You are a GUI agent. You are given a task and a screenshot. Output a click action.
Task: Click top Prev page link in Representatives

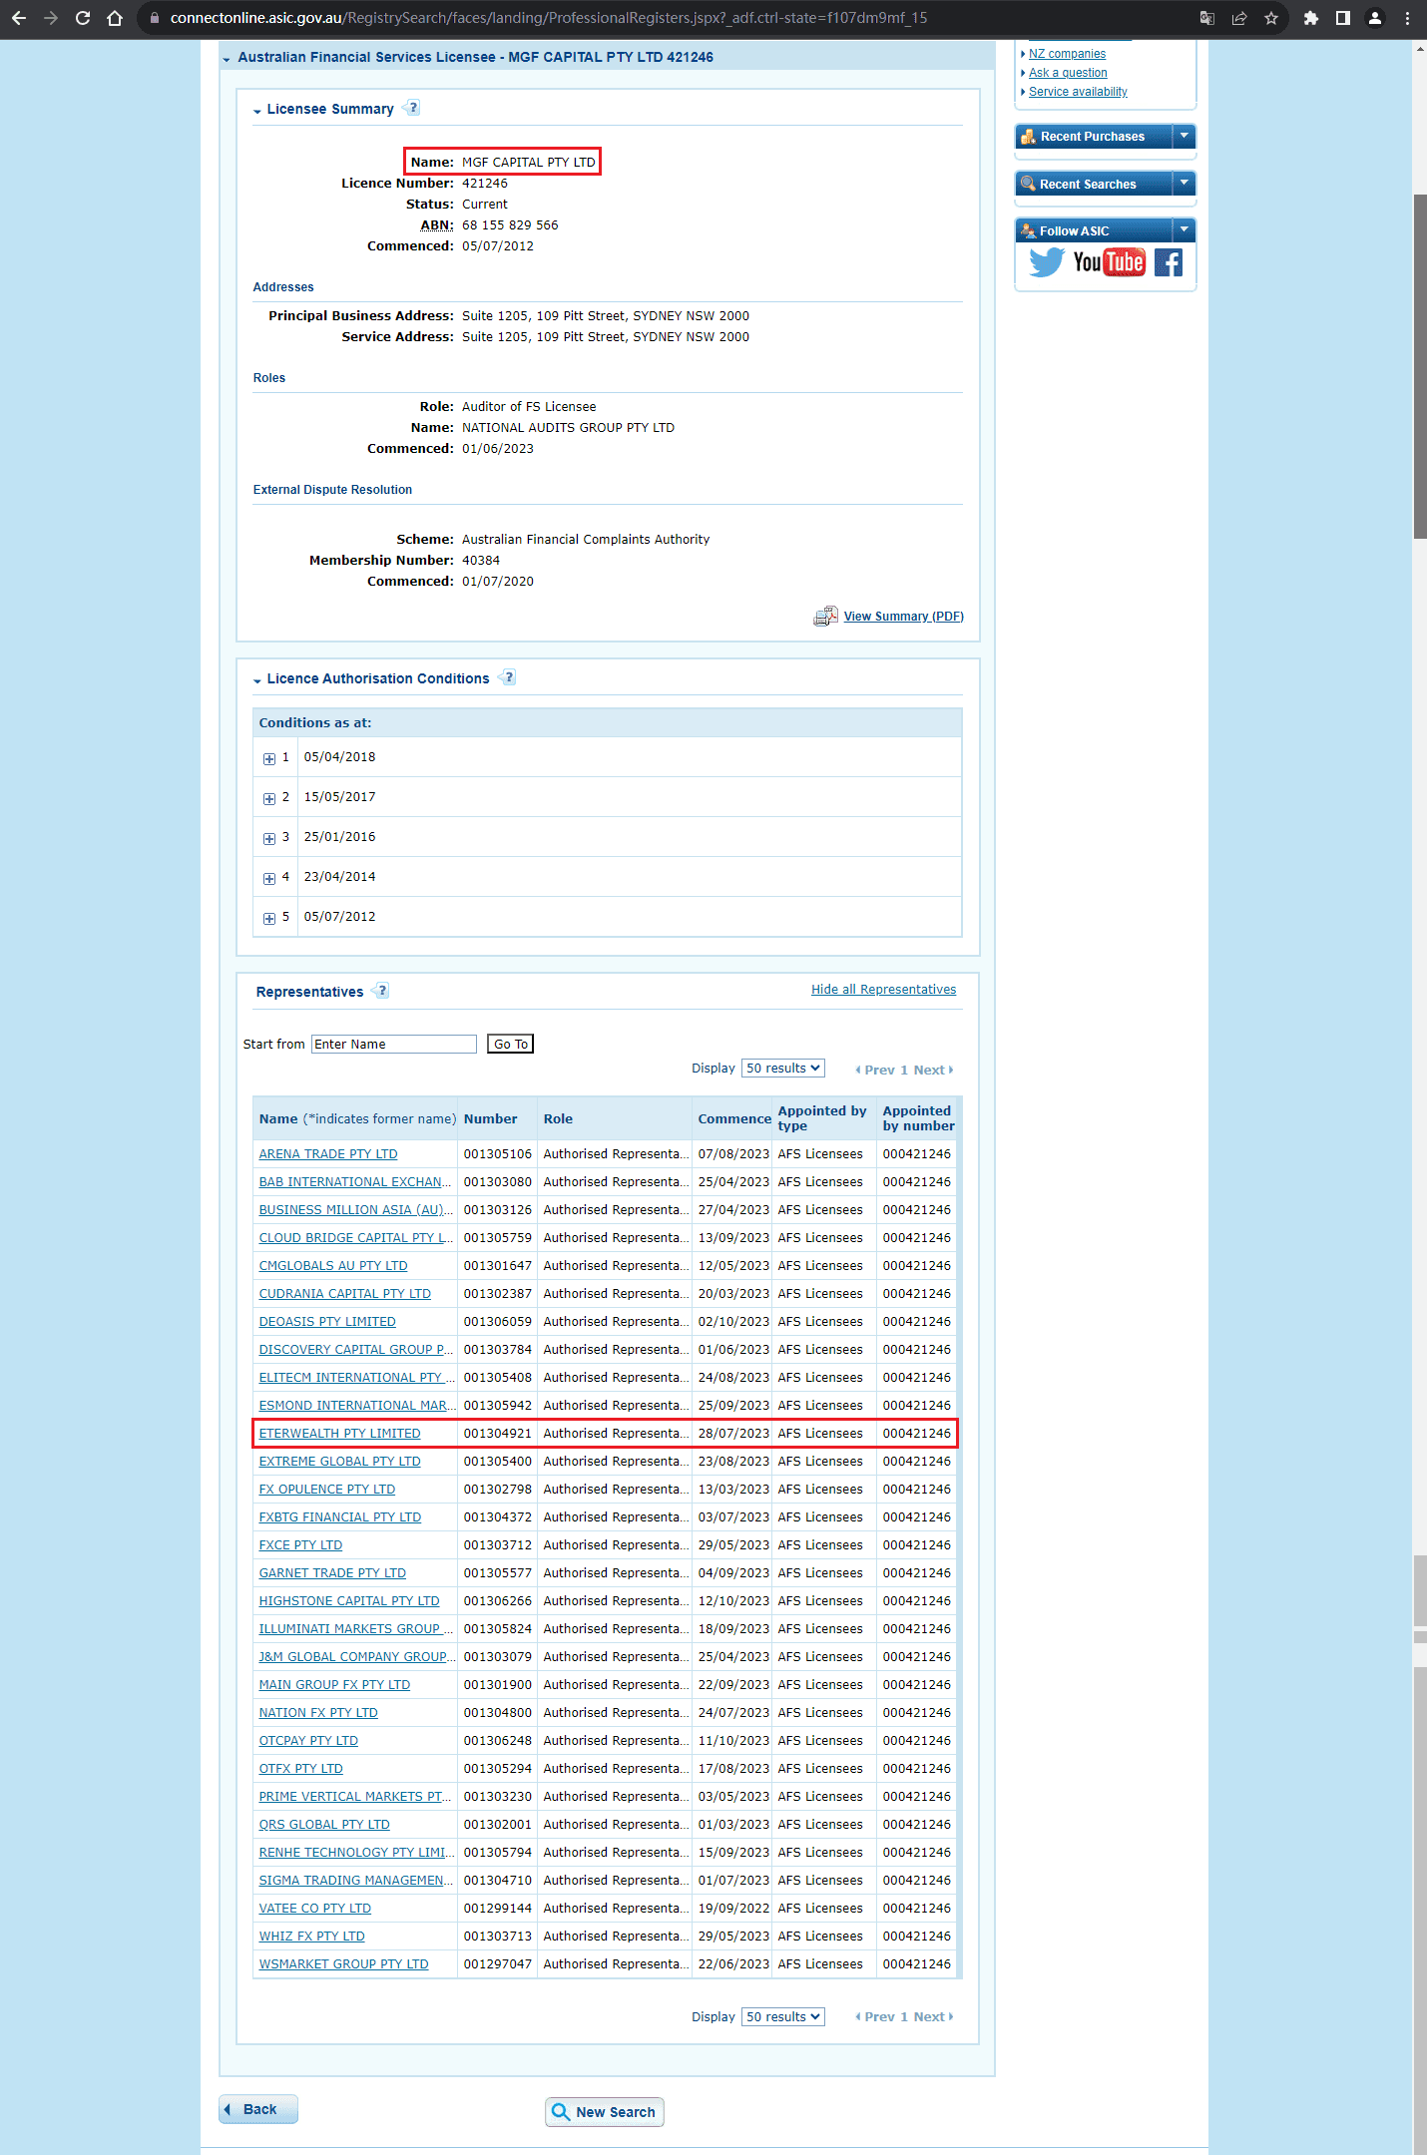[x=875, y=1070]
